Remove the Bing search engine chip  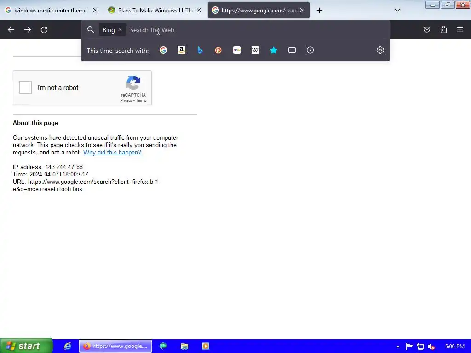(120, 29)
